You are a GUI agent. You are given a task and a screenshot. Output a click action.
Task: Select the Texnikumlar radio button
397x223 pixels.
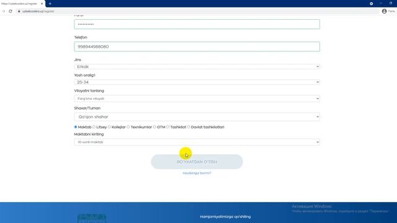[128, 127]
